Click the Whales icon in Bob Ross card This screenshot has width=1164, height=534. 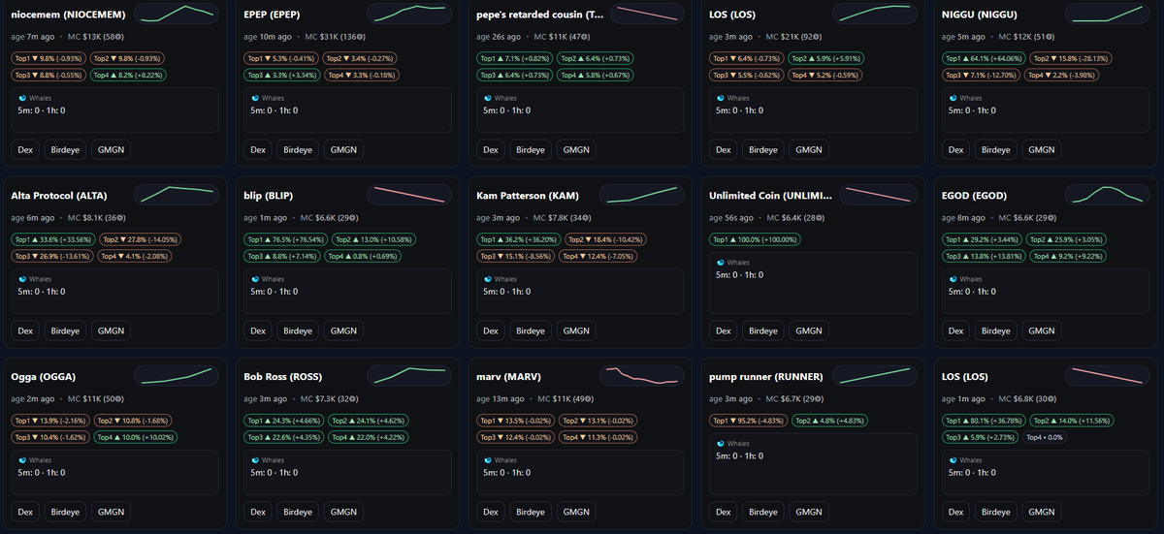[x=255, y=460]
